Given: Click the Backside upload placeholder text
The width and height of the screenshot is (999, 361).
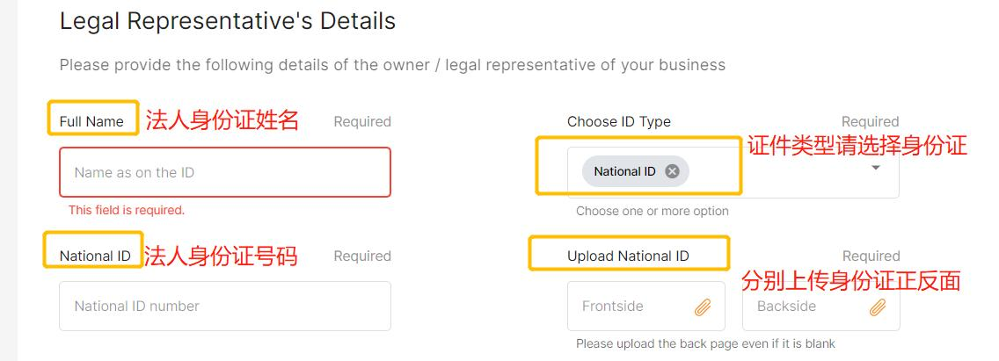Looking at the screenshot, I should (x=786, y=307).
